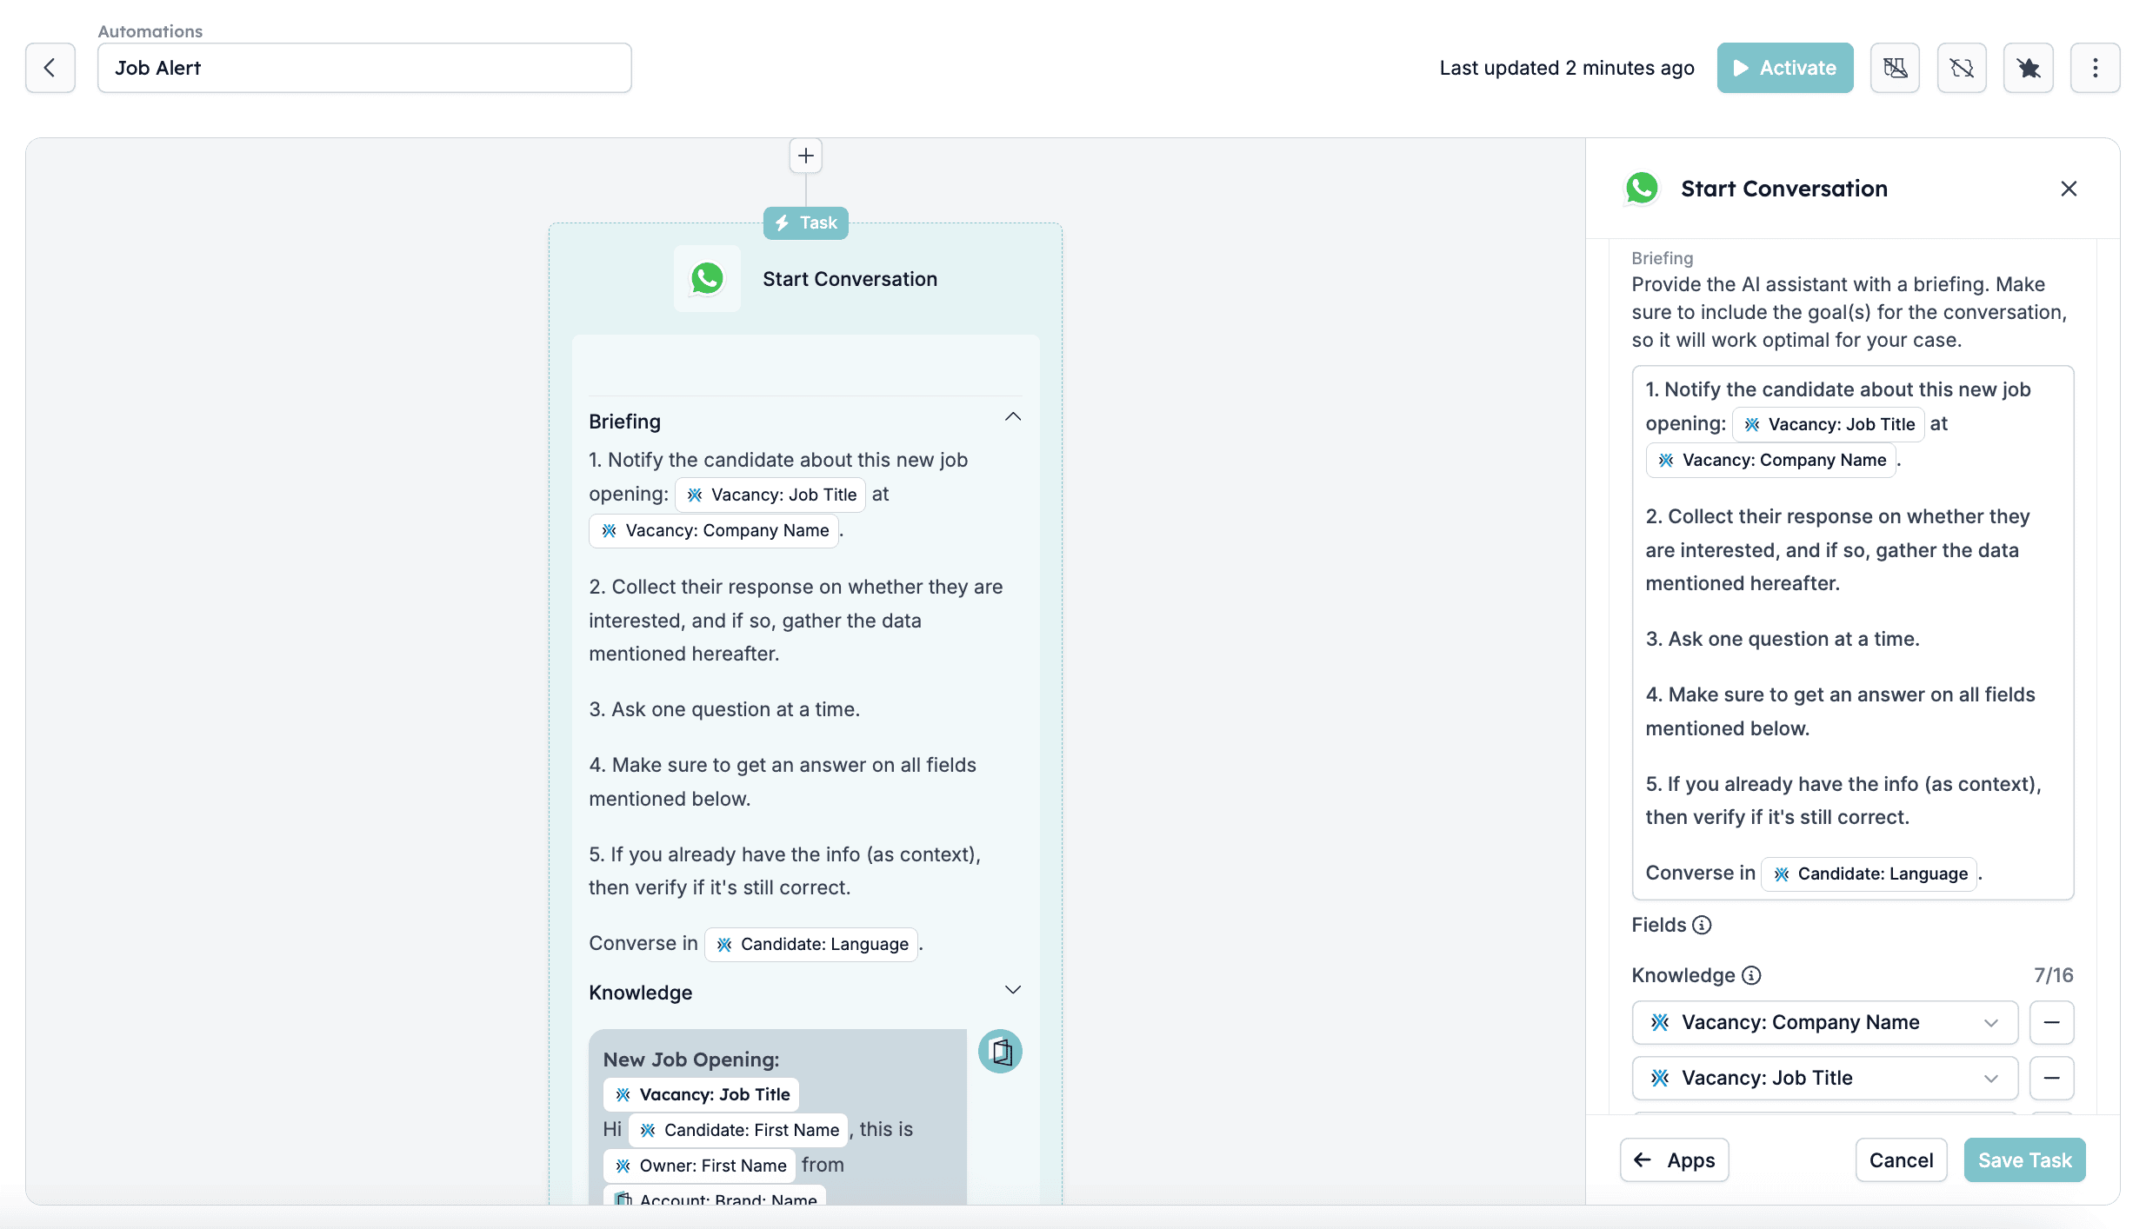Screen dimensions: 2146x1229
Task: Collapse the Briefing section on the card
Action: point(1013,417)
